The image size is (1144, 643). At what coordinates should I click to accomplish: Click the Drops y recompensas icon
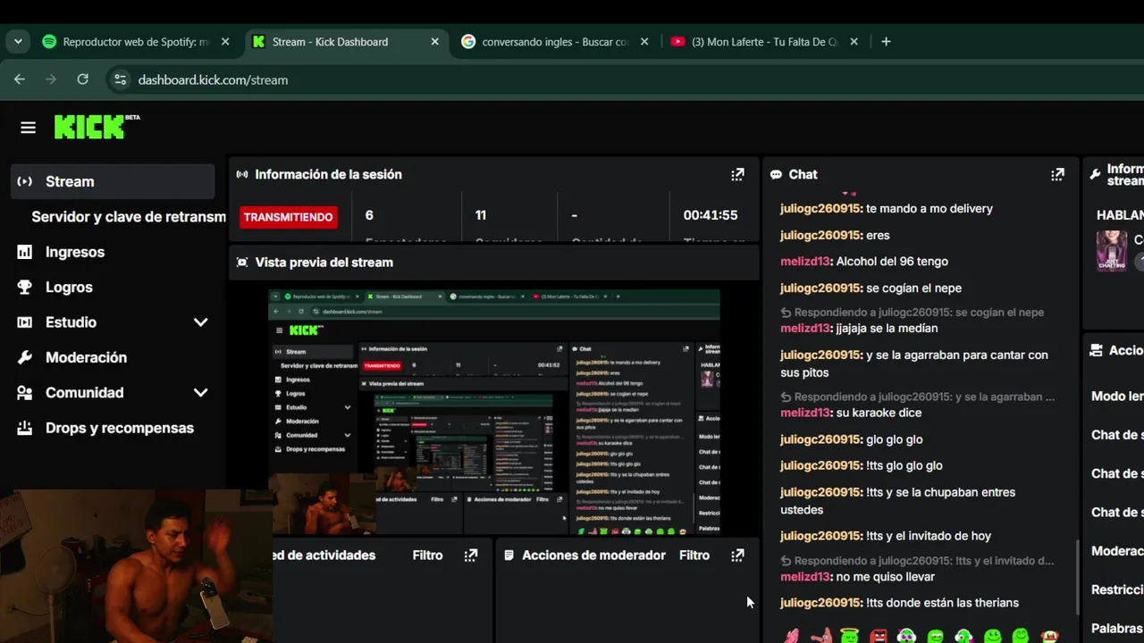(x=25, y=428)
